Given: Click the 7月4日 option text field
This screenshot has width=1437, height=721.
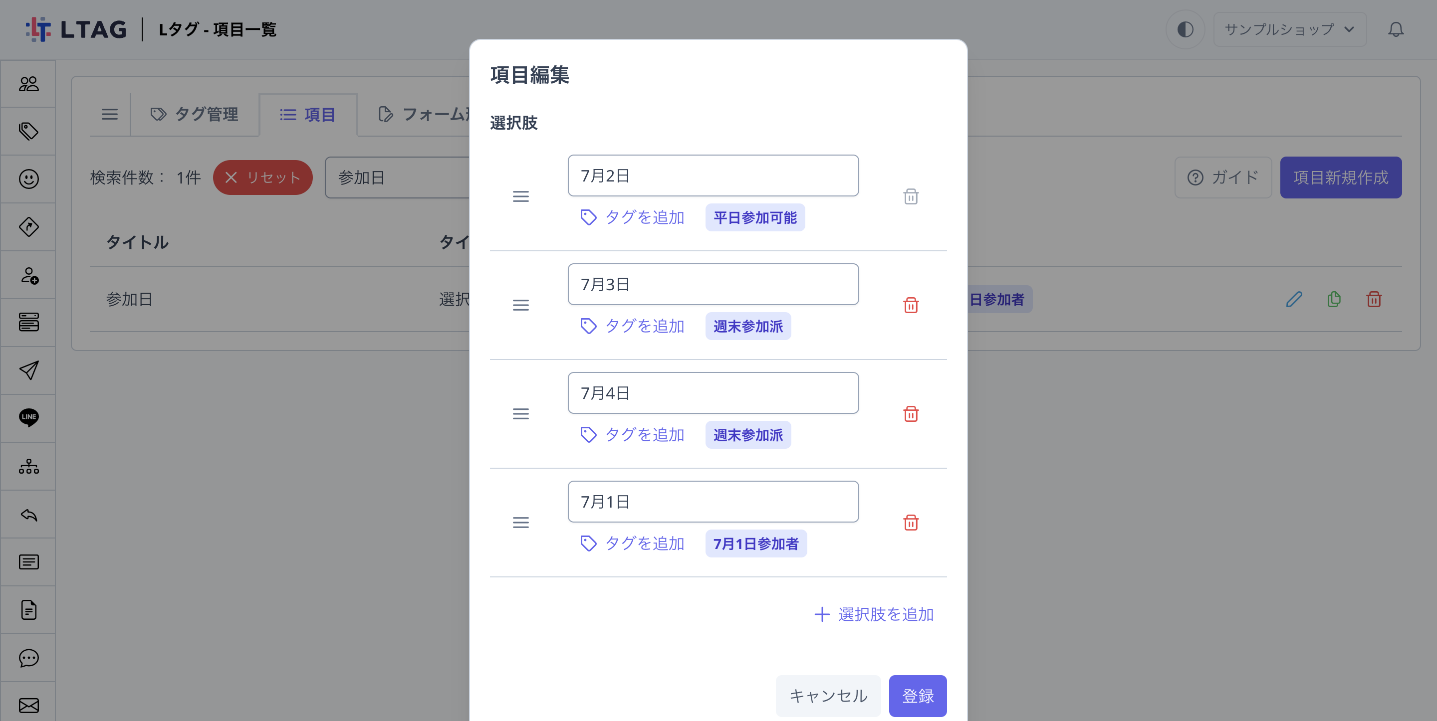Looking at the screenshot, I should click(713, 392).
